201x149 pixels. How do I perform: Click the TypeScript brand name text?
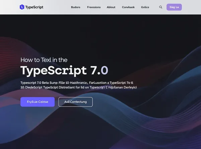pos(35,7)
